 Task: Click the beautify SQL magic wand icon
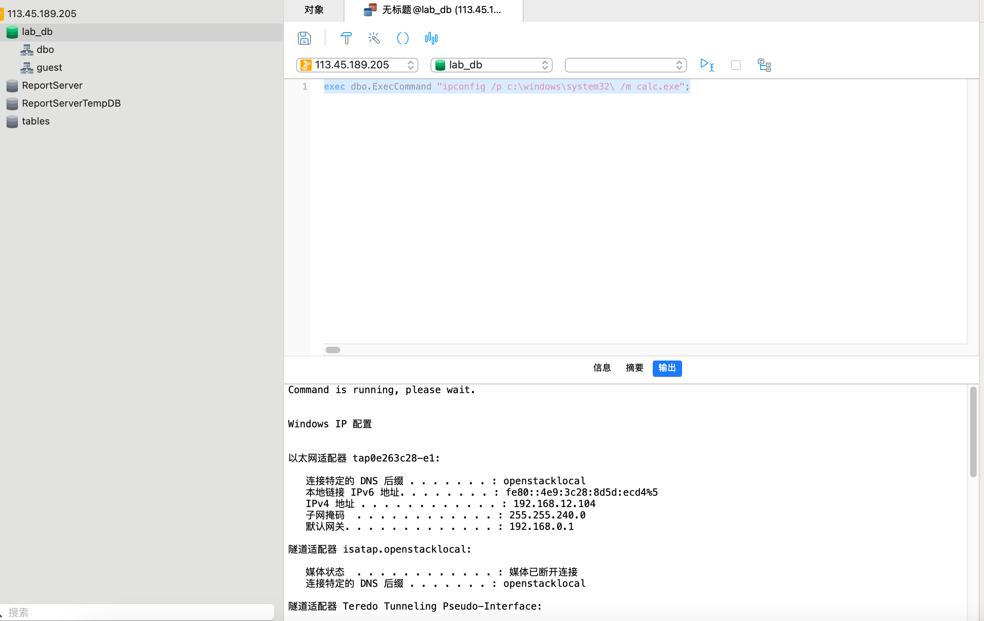374,38
